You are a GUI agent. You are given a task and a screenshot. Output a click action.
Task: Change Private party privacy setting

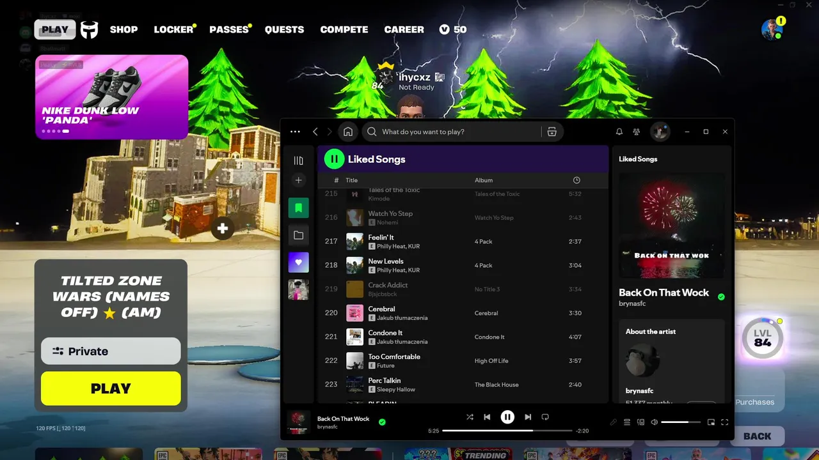111,351
